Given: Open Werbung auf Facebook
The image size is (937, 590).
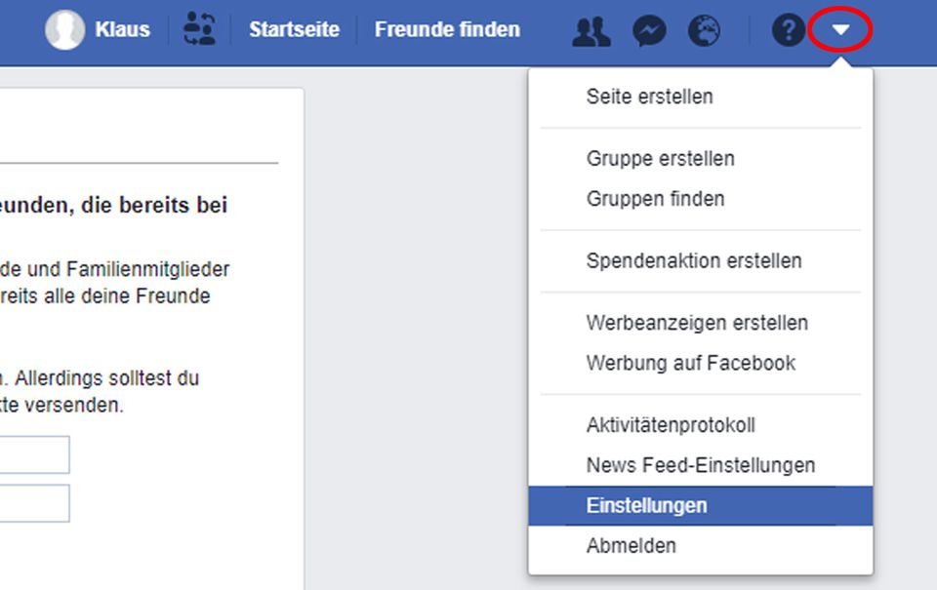Looking at the screenshot, I should point(691,363).
